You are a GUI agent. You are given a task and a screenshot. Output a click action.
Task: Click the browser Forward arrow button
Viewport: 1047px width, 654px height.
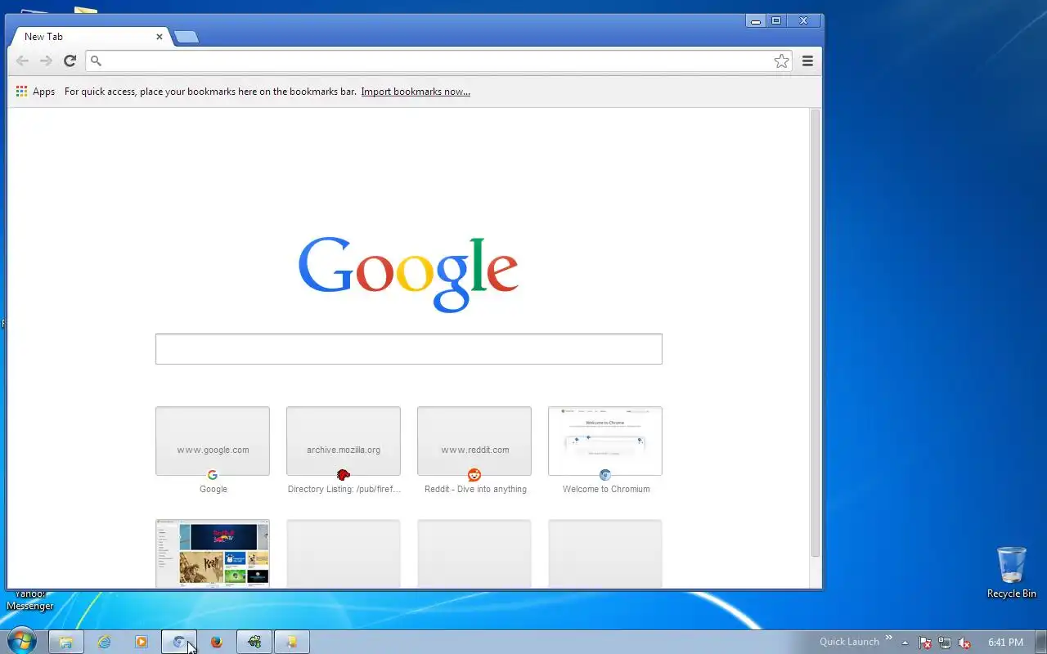[46, 60]
